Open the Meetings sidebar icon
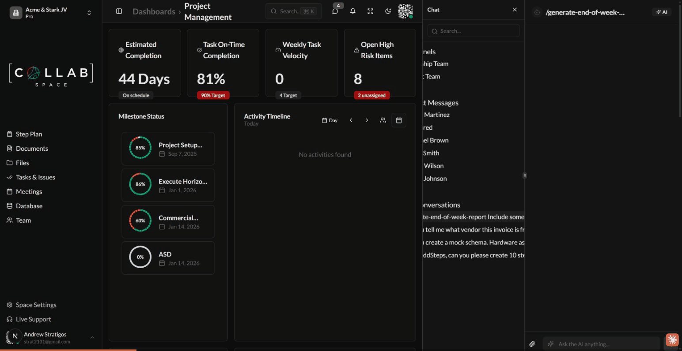 [x=29, y=191]
